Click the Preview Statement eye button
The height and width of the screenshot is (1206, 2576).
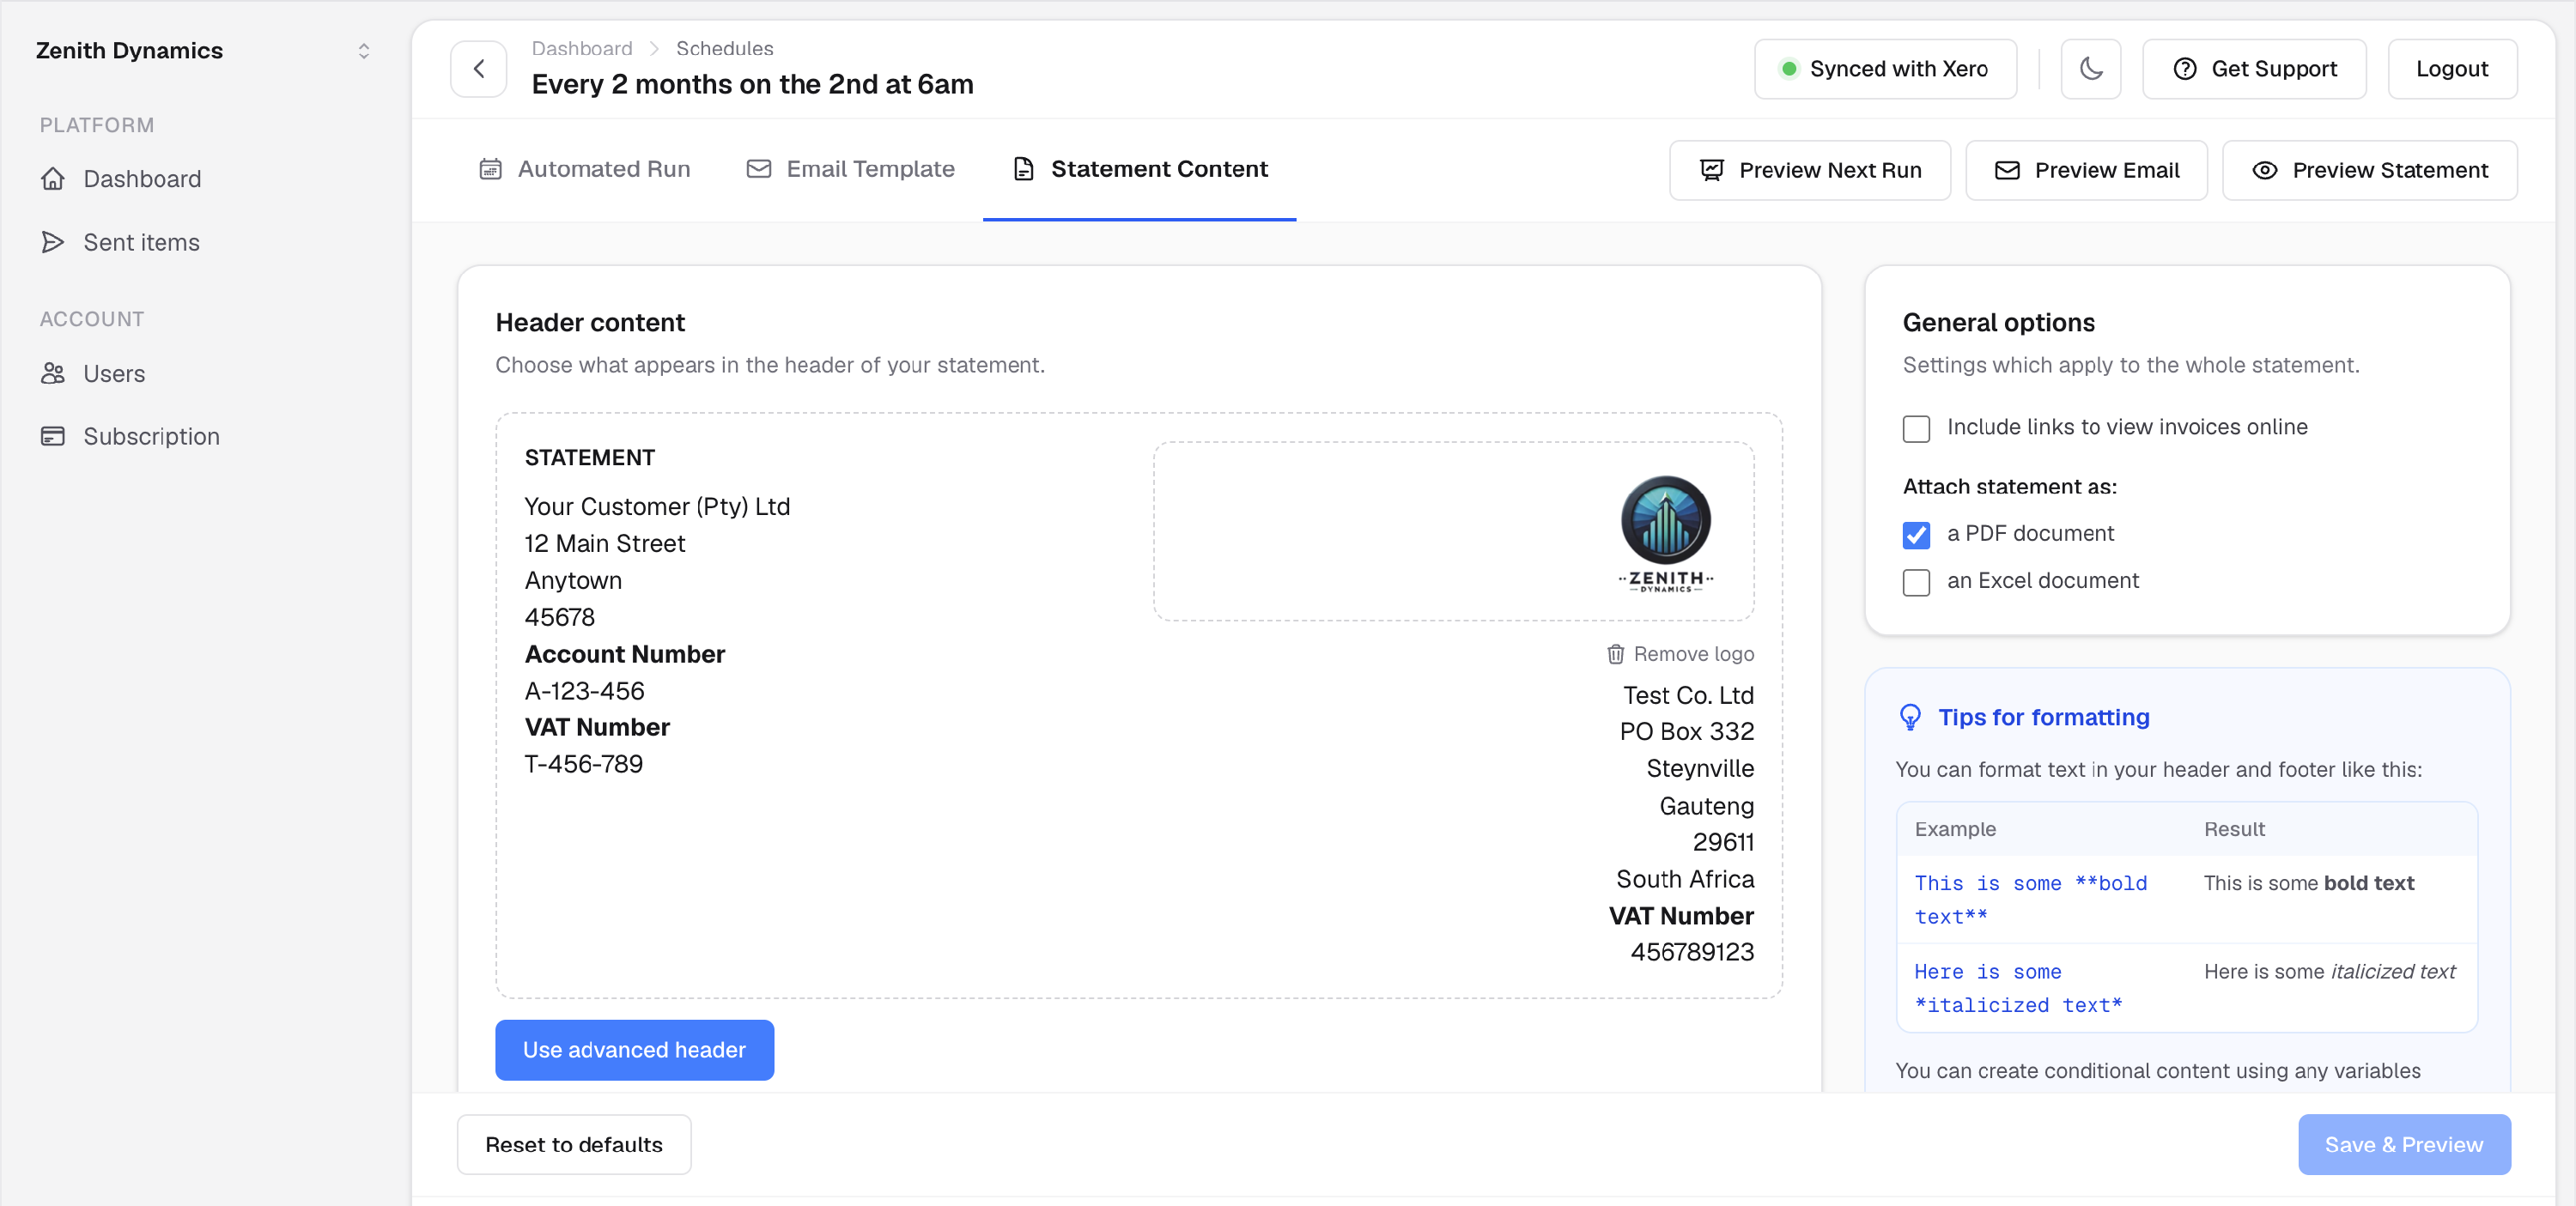tap(2369, 170)
